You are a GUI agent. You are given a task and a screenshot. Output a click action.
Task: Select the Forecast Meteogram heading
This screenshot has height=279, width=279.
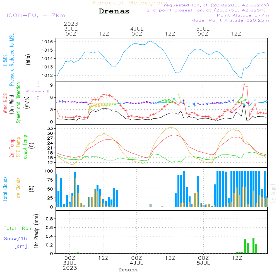click(x=130, y=3)
